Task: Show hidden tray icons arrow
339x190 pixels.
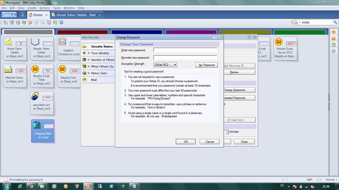Action: pos(289,186)
